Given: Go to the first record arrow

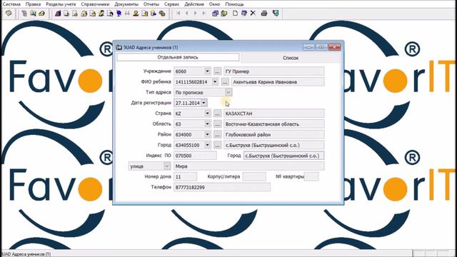Looking at the screenshot, I should [x=179, y=14].
